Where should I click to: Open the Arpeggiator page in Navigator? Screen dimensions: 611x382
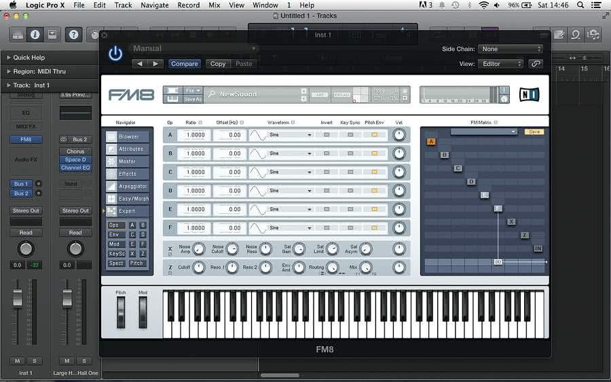pyautogui.click(x=128, y=186)
